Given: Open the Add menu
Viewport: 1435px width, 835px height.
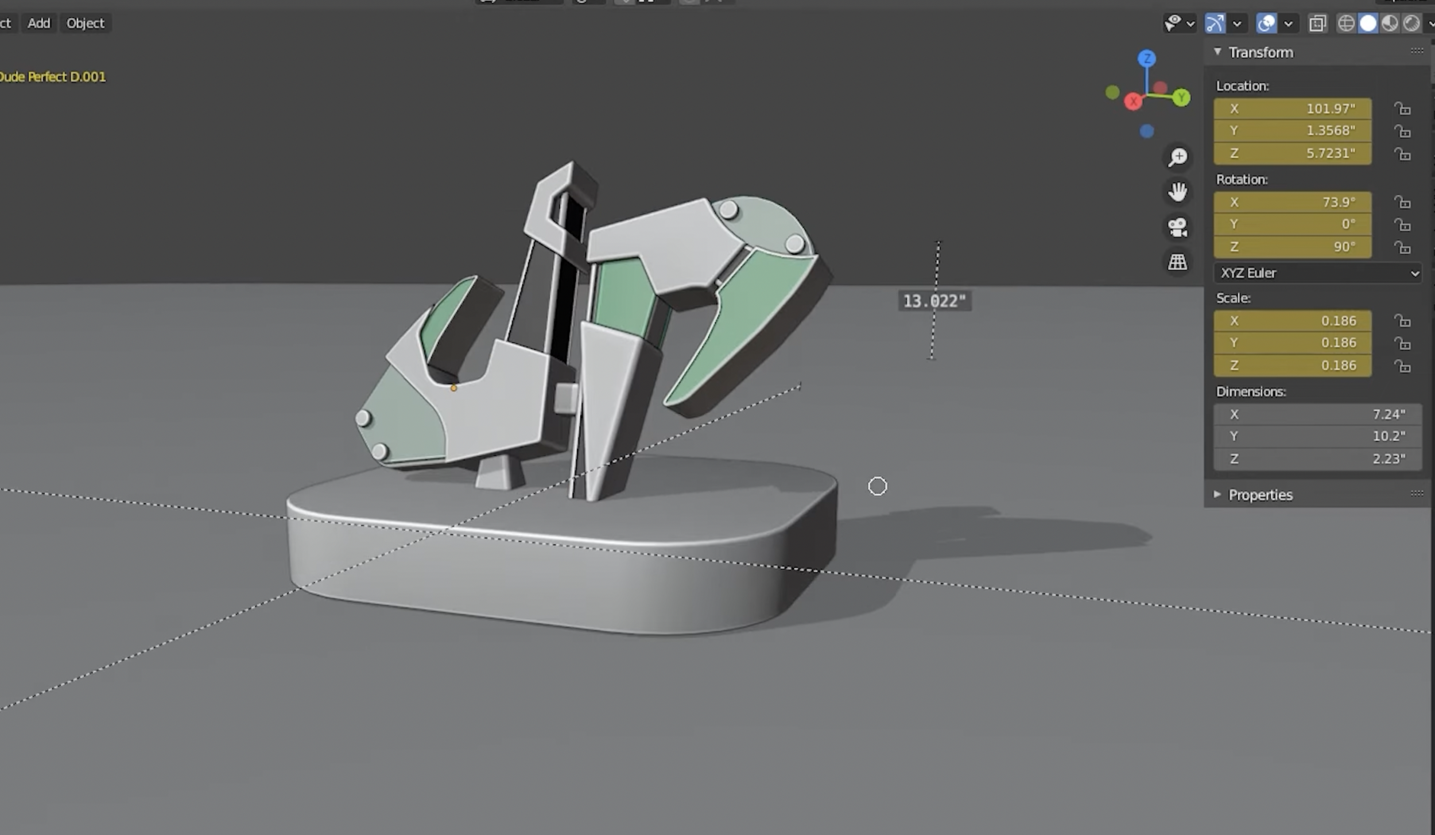Looking at the screenshot, I should tap(38, 24).
